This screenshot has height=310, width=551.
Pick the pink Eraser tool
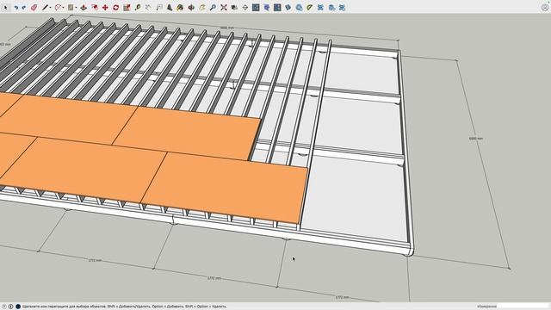[x=34, y=8]
